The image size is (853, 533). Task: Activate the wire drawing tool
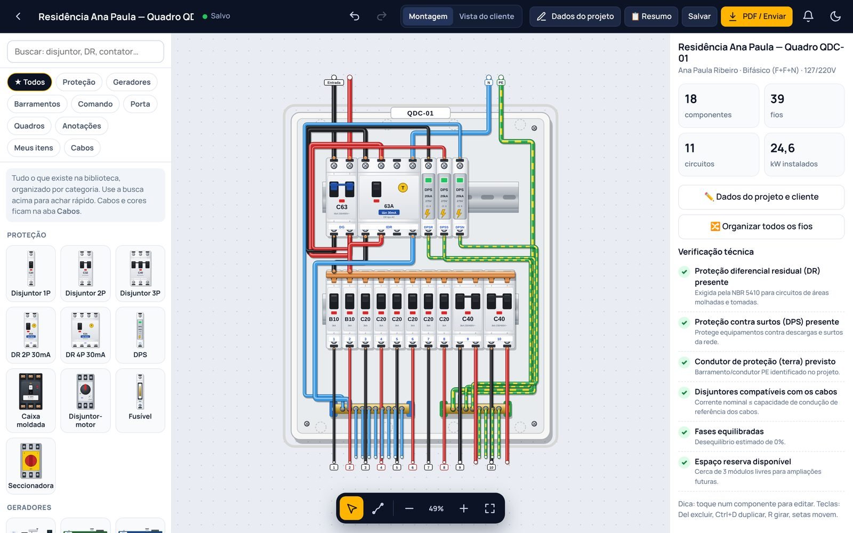[378, 508]
